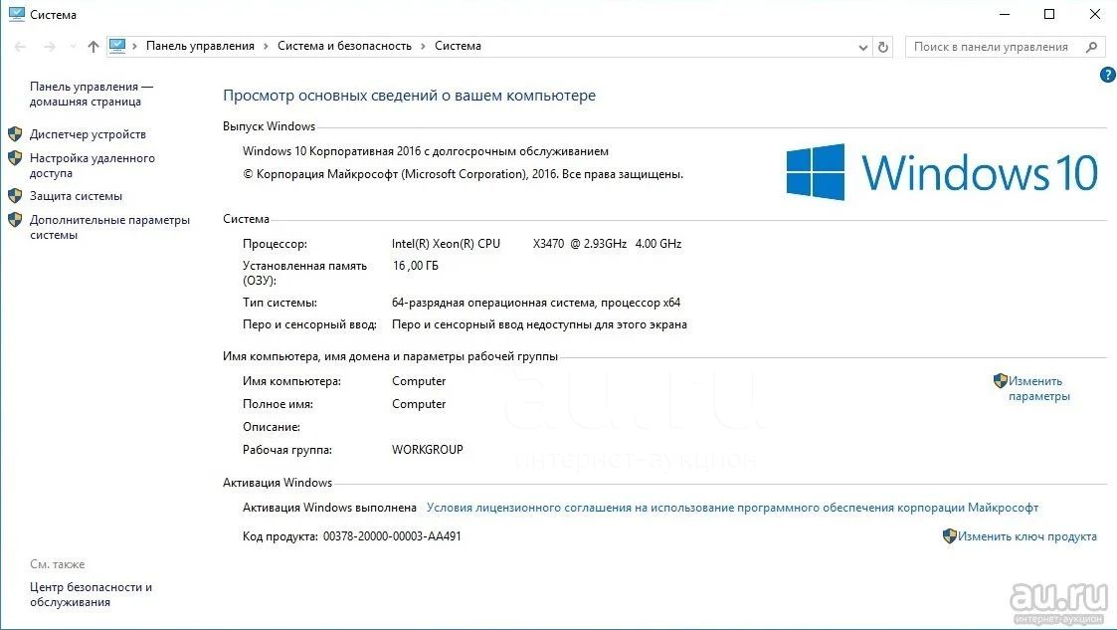Image resolution: width=1117 pixels, height=630 pixels.
Task: Click the search magnifier icon
Action: pos(1091,47)
